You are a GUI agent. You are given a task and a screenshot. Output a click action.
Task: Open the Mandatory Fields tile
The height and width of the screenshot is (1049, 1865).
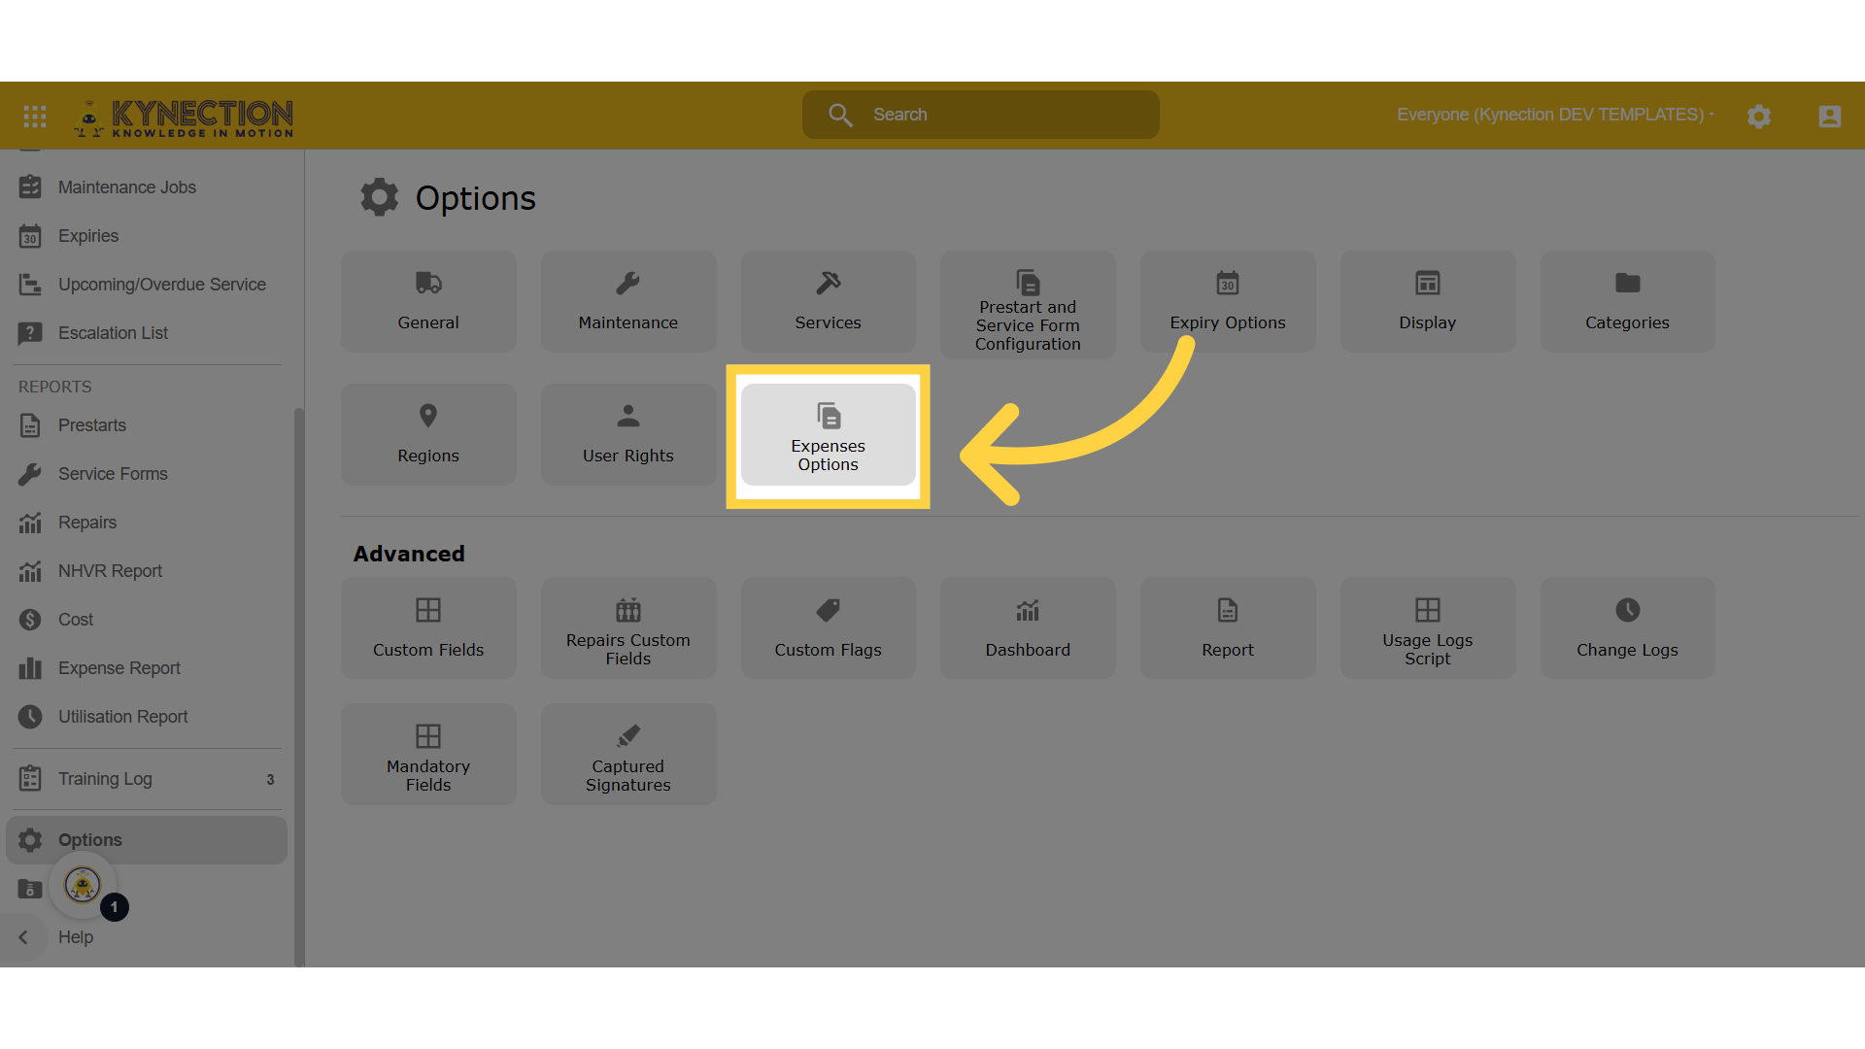pyautogui.click(x=428, y=755)
